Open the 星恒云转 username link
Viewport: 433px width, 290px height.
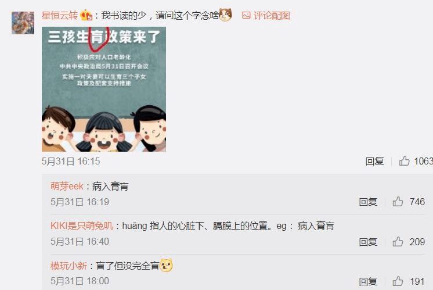[60, 16]
